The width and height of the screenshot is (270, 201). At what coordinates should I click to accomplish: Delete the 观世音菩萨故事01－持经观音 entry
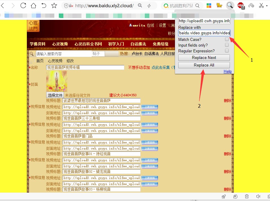(x=227, y=154)
